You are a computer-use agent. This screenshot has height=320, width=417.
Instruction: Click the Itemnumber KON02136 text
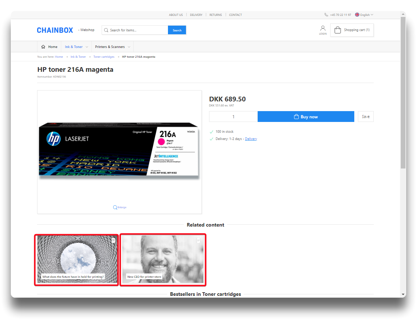[x=52, y=77]
